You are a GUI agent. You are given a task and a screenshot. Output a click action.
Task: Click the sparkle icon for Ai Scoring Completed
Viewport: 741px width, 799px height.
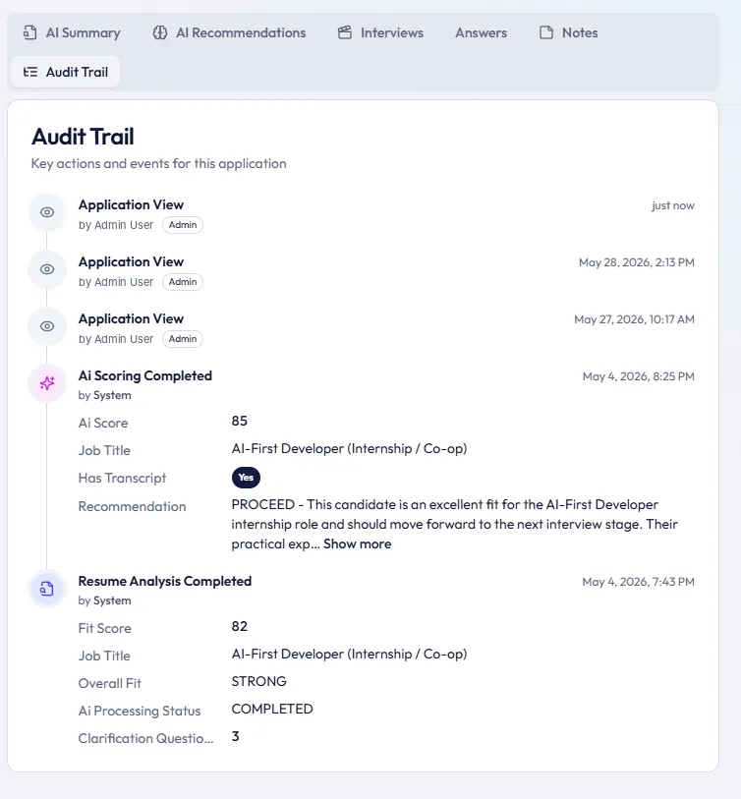pyautogui.click(x=47, y=383)
